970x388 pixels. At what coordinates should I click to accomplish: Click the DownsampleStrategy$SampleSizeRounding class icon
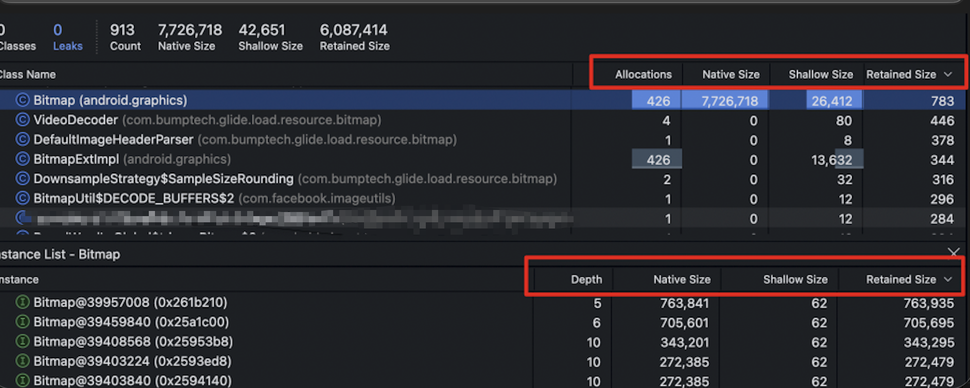click(22, 179)
